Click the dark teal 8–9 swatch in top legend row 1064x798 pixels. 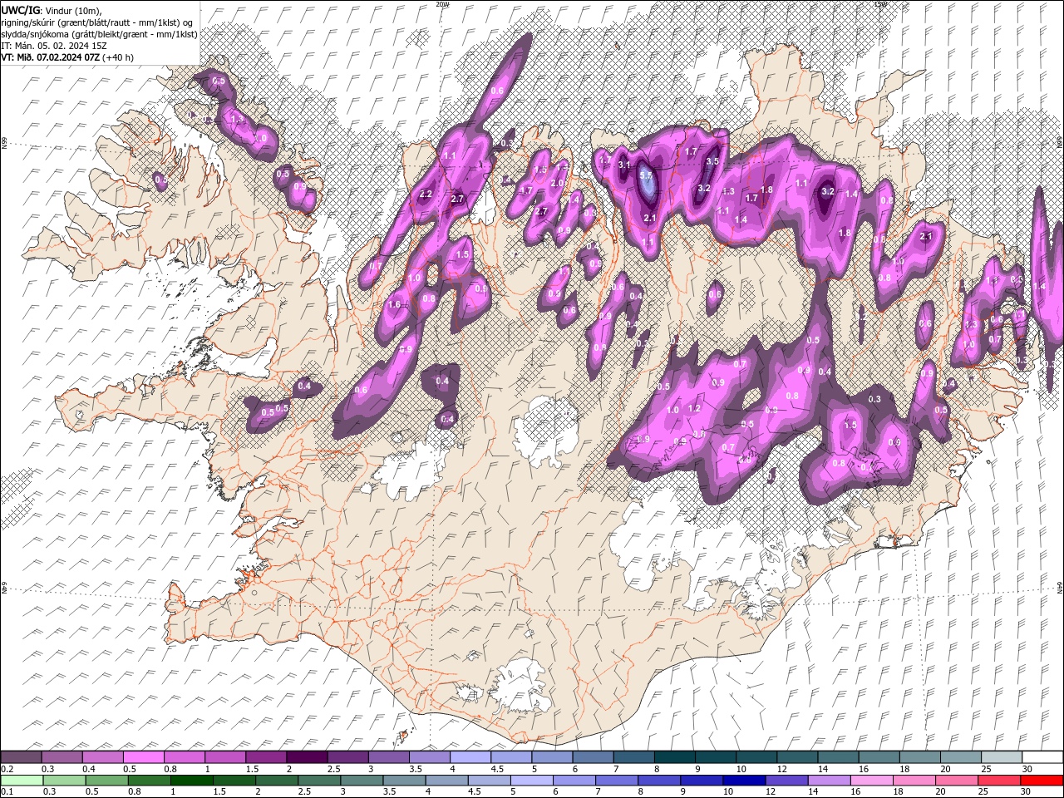[675, 757]
